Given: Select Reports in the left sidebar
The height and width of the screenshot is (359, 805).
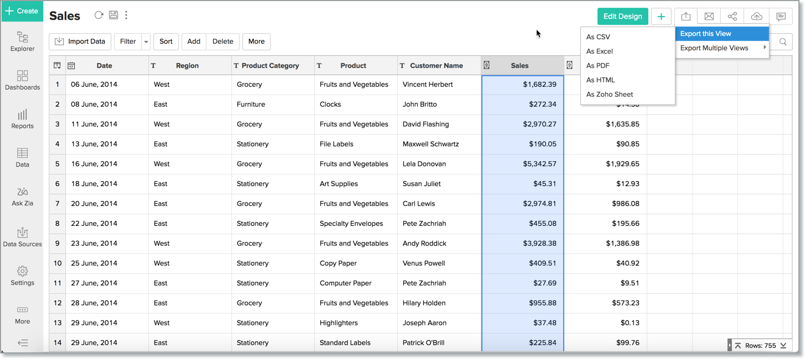Looking at the screenshot, I should click(x=22, y=119).
